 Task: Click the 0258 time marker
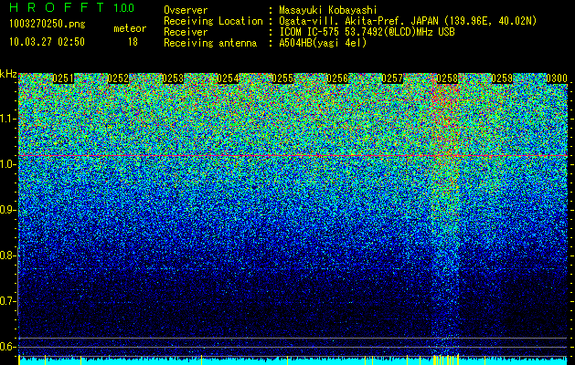(x=447, y=78)
